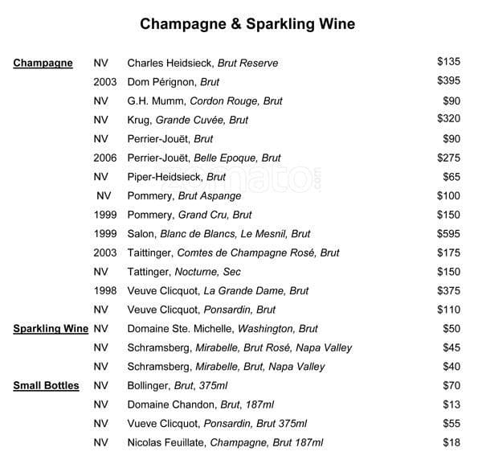Viewport: 482px width, 468px height.
Task: Select the Sparkling Wine section heading
Action: pos(51,328)
